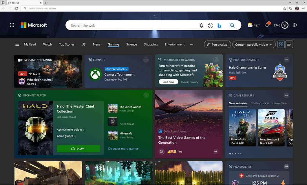
Task: Open the News section in the feed navigation
Action: click(96, 44)
